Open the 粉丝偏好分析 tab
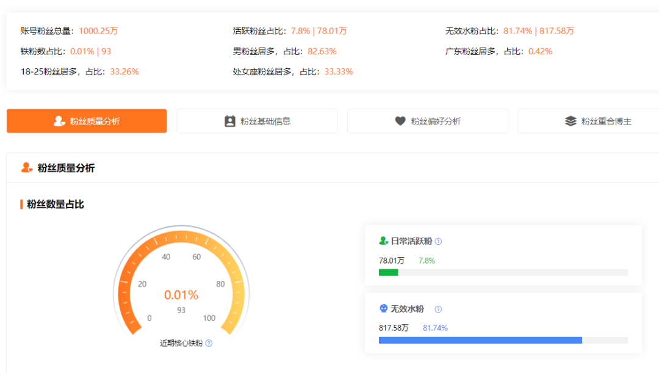 [427, 121]
